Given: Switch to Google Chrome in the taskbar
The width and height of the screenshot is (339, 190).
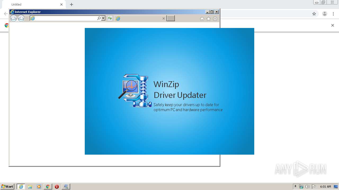Looking at the screenshot, I should (x=48, y=187).
